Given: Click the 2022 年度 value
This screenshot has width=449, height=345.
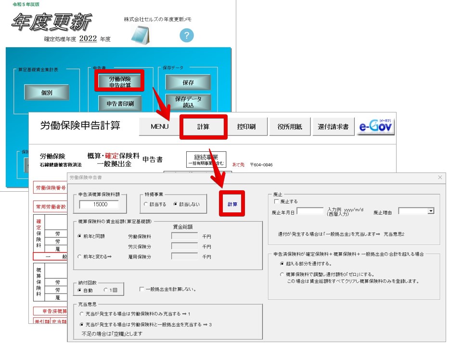Looking at the screenshot, I should pos(88,38).
